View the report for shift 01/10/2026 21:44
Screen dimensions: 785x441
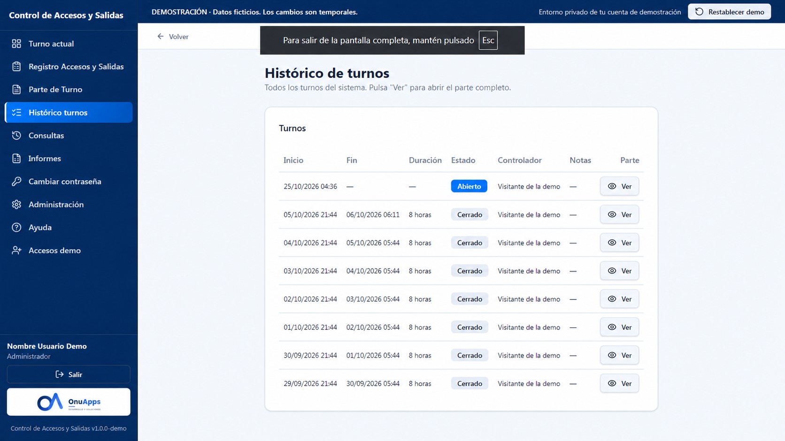coord(619,327)
